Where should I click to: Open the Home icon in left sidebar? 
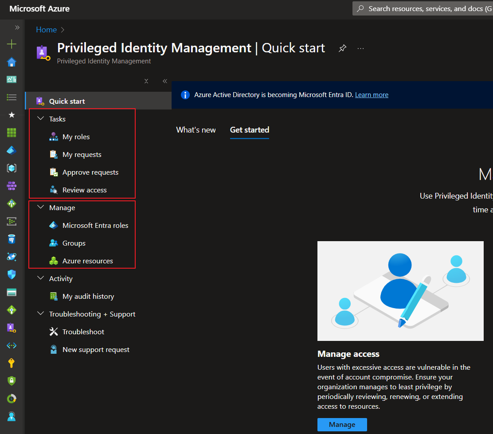coord(12,62)
